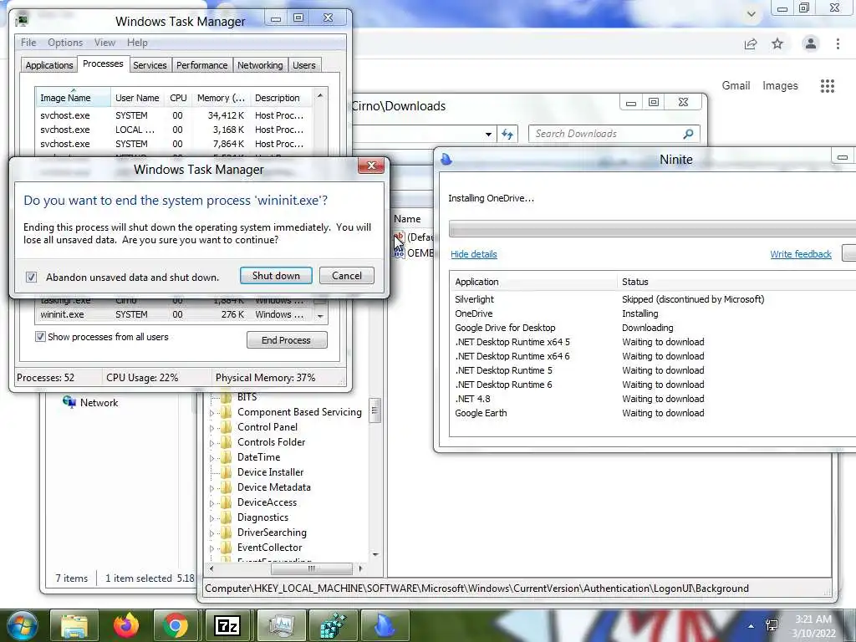Click the Registry tree vertical scrollbar thumb
The height and width of the screenshot is (642, 856).
tap(374, 410)
